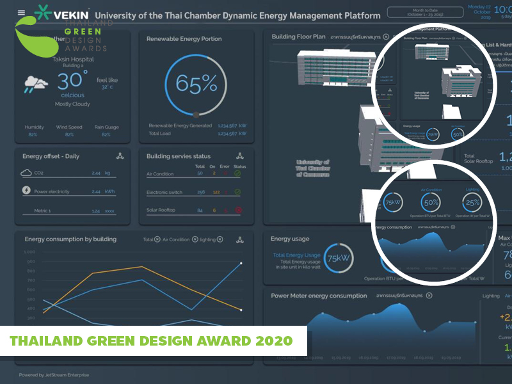Select the Lighting tab

[x=491, y=296]
